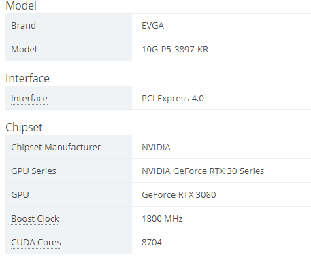Click the Interface section heading
Viewport: 311px width, 259px height.
coord(27,78)
